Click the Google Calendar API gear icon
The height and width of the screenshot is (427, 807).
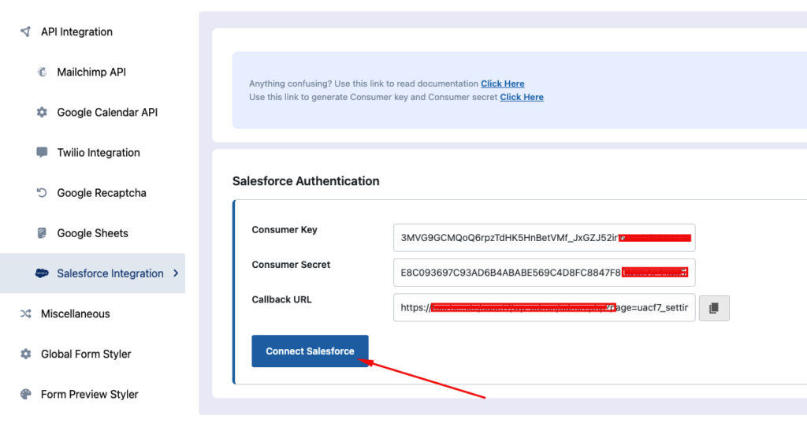pos(42,113)
